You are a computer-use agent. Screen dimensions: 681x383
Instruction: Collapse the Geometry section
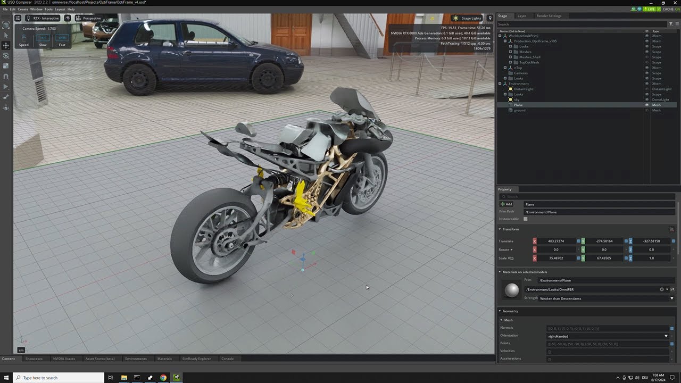[x=500, y=311]
